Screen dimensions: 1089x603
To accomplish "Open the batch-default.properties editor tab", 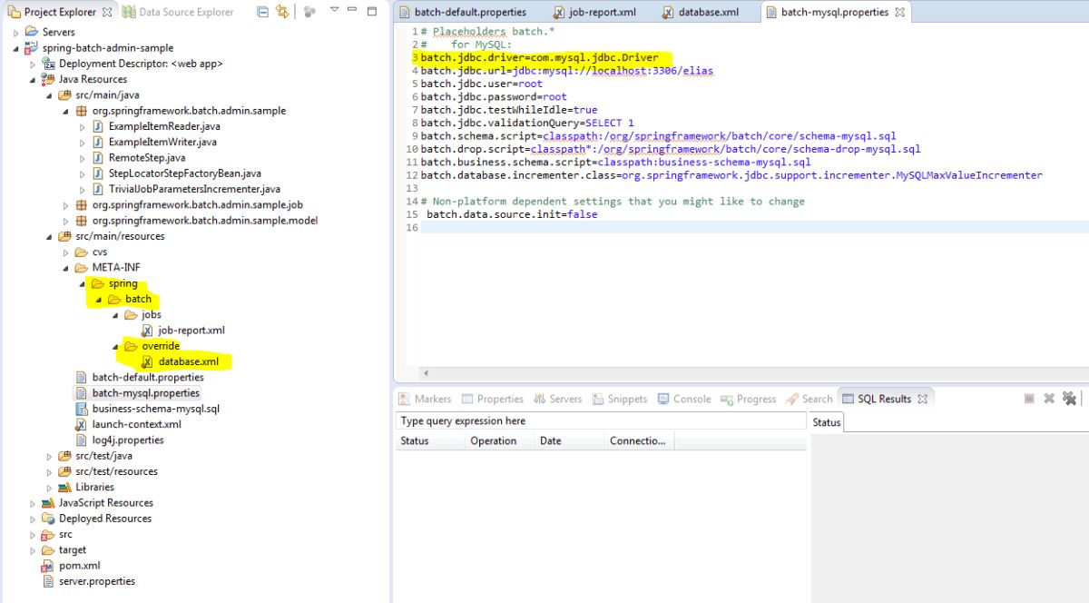I will (x=463, y=13).
